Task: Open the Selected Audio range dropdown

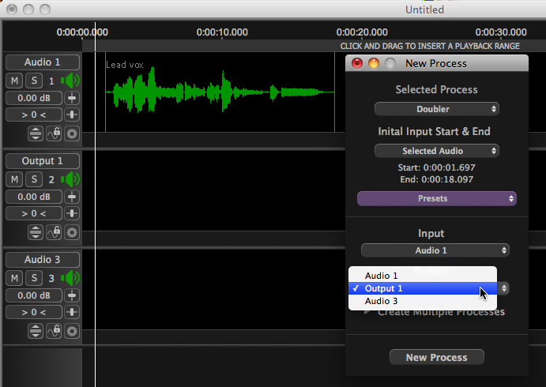Action: tap(436, 151)
